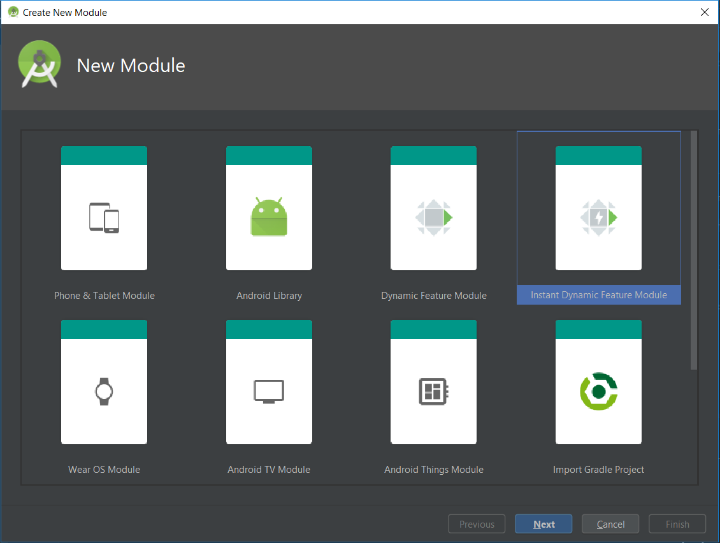Choose the Dynamic Feature Module icon
The height and width of the screenshot is (543, 720).
(433, 217)
